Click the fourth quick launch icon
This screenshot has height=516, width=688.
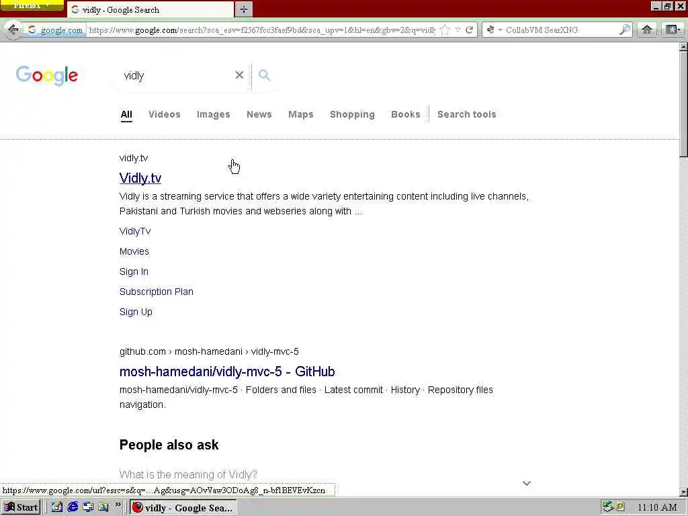tap(103, 507)
